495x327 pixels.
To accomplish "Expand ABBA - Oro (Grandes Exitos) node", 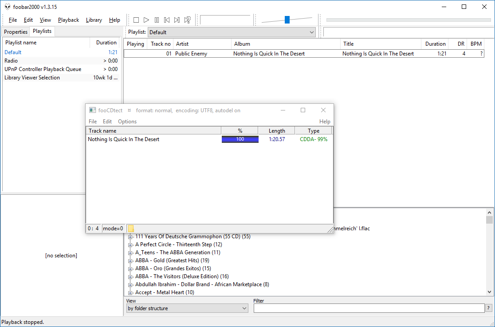I will 130,269.
